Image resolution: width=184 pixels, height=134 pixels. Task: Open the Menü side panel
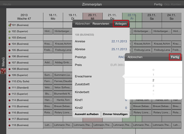[3, 62]
